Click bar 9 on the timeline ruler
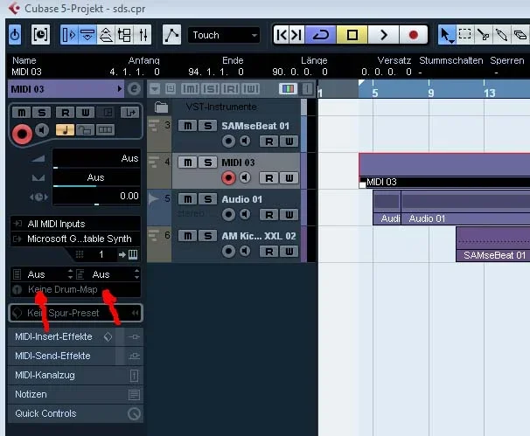The height and width of the screenshot is (436, 530). pos(430,93)
